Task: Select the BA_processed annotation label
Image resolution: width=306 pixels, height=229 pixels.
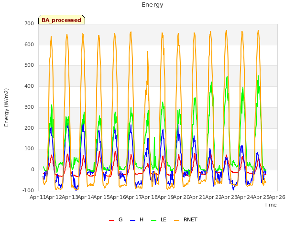Action: pos(62,20)
